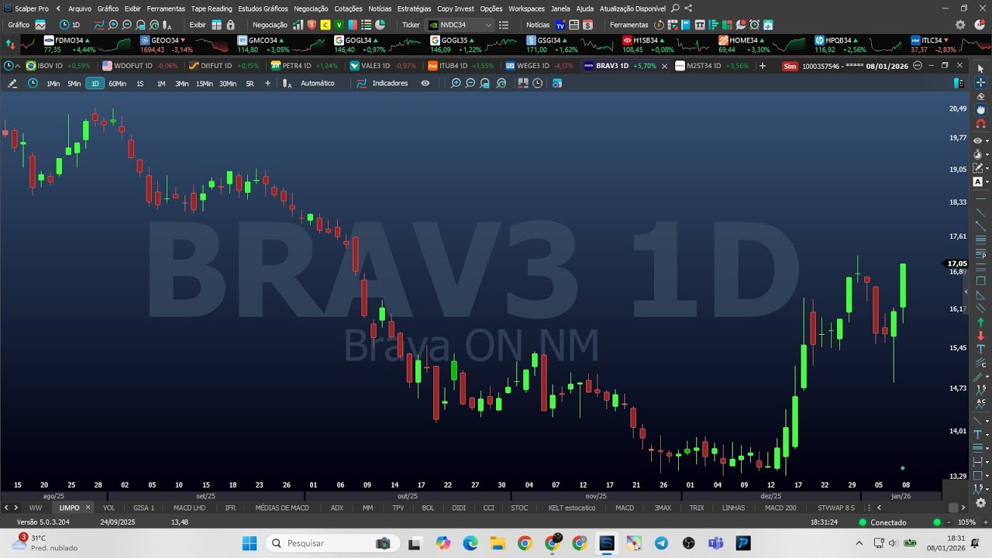Toggle the eye visibility tool in right sidebar

978,140
